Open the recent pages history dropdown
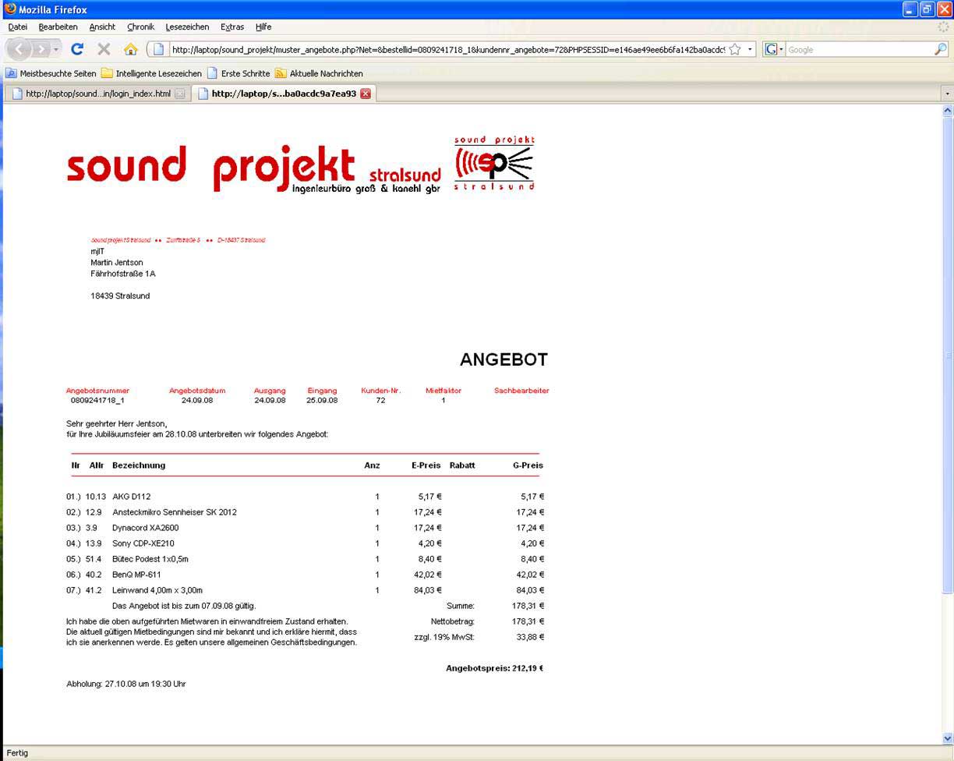This screenshot has width=954, height=761. pos(56,49)
